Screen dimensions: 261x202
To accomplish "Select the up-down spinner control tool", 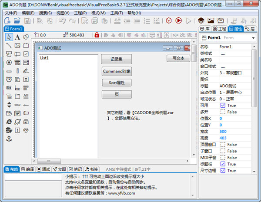I will [x=9, y=105].
